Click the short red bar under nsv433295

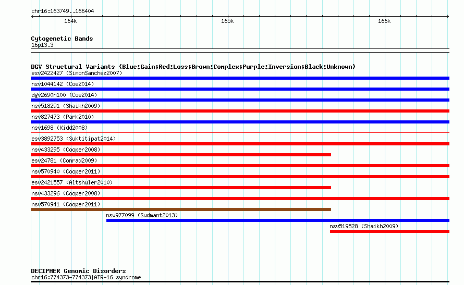point(181,155)
